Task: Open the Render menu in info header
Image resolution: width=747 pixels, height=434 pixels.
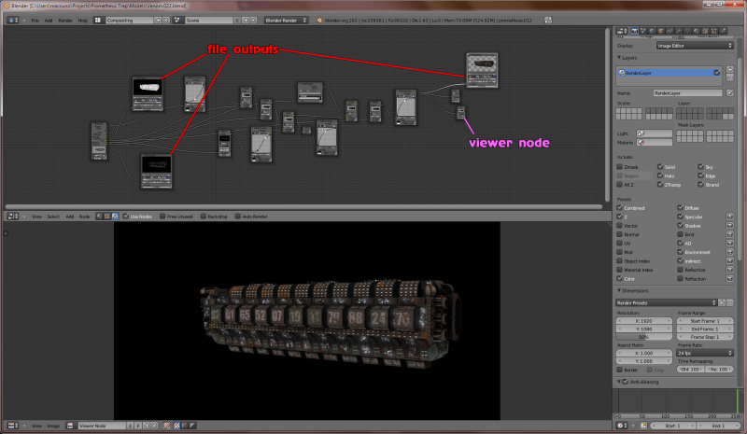Action: tap(65, 21)
